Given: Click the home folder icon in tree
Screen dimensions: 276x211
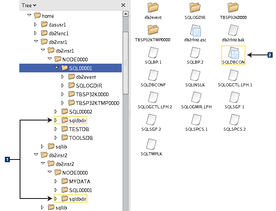Looking at the screenshot, I should (37, 16).
